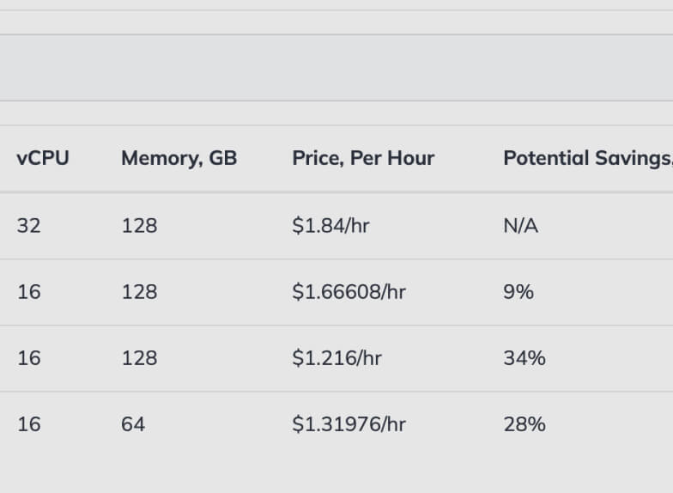Click the 16 vCPU cell in the $1.66608/hr row
Image resolution: width=673 pixels, height=493 pixels.
point(28,292)
